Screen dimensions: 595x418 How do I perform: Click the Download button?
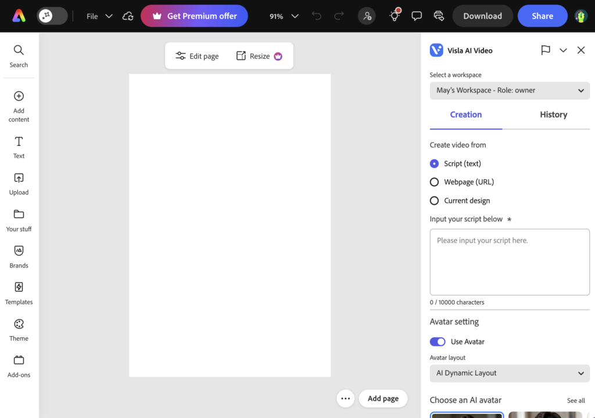click(482, 16)
